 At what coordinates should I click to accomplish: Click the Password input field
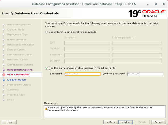[x=82, y=74]
